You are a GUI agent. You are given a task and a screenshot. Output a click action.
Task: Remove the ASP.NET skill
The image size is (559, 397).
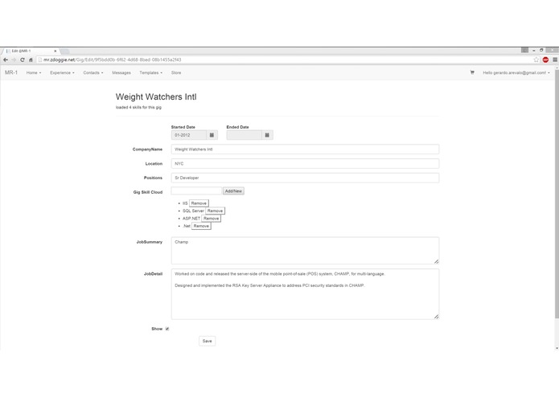[x=211, y=219]
